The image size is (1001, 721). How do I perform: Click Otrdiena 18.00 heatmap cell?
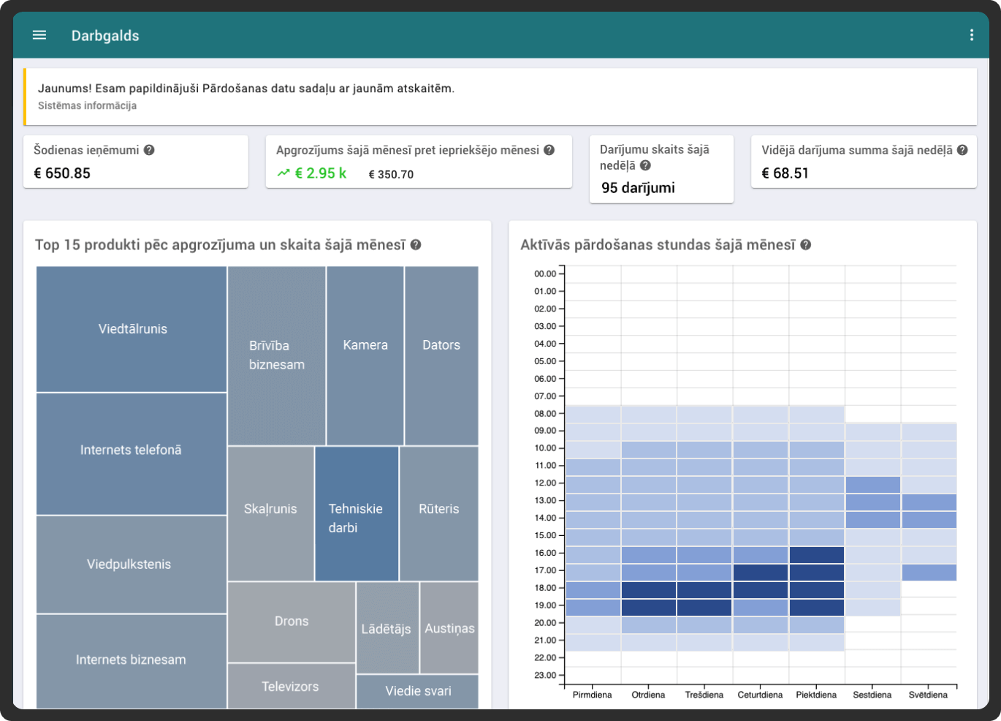(x=649, y=590)
